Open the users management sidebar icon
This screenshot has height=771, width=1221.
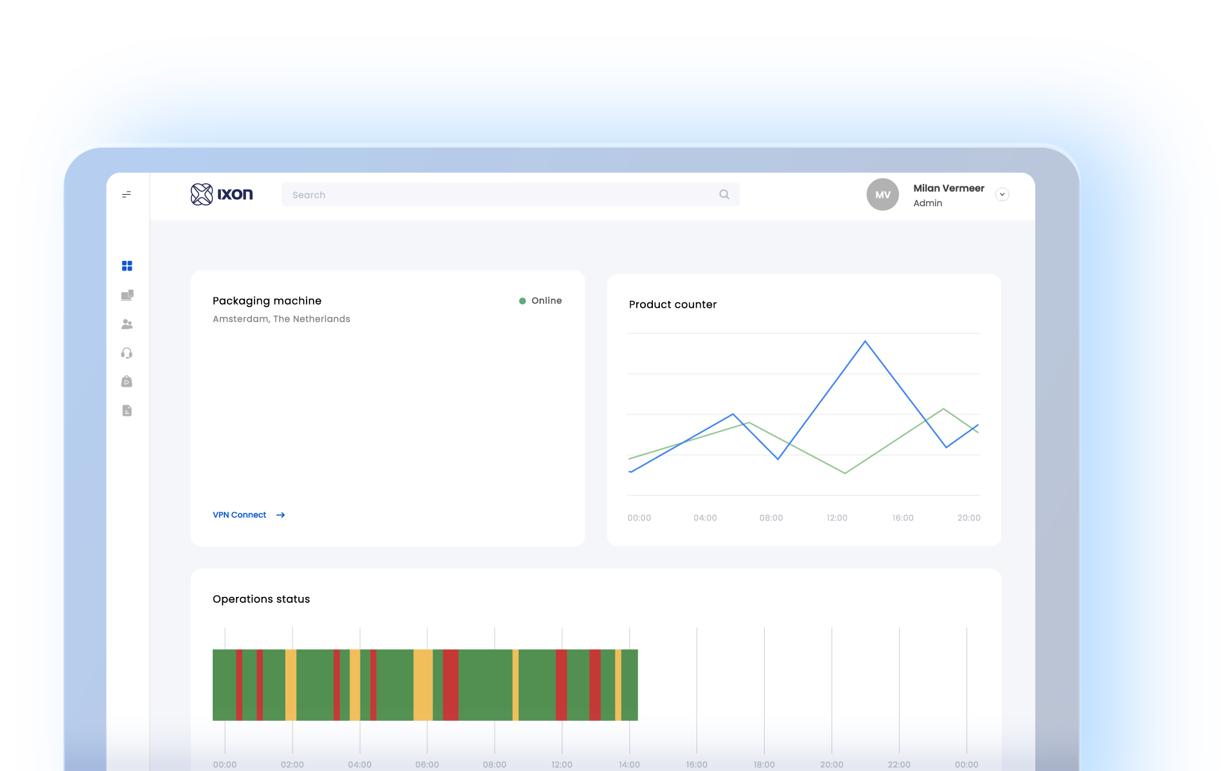pos(127,324)
